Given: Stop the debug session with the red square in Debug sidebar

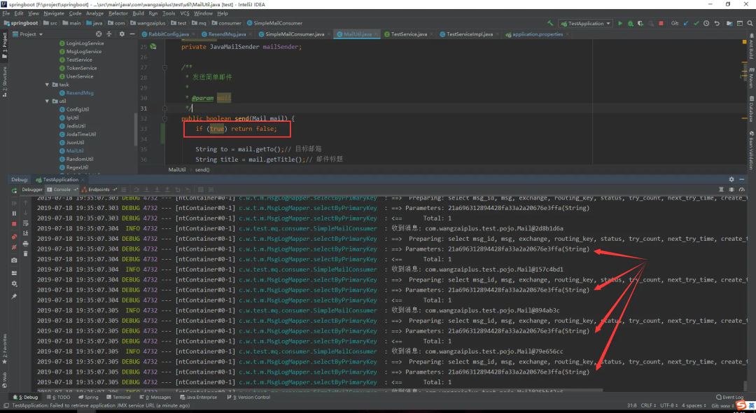Looking at the screenshot, I should click(14, 224).
